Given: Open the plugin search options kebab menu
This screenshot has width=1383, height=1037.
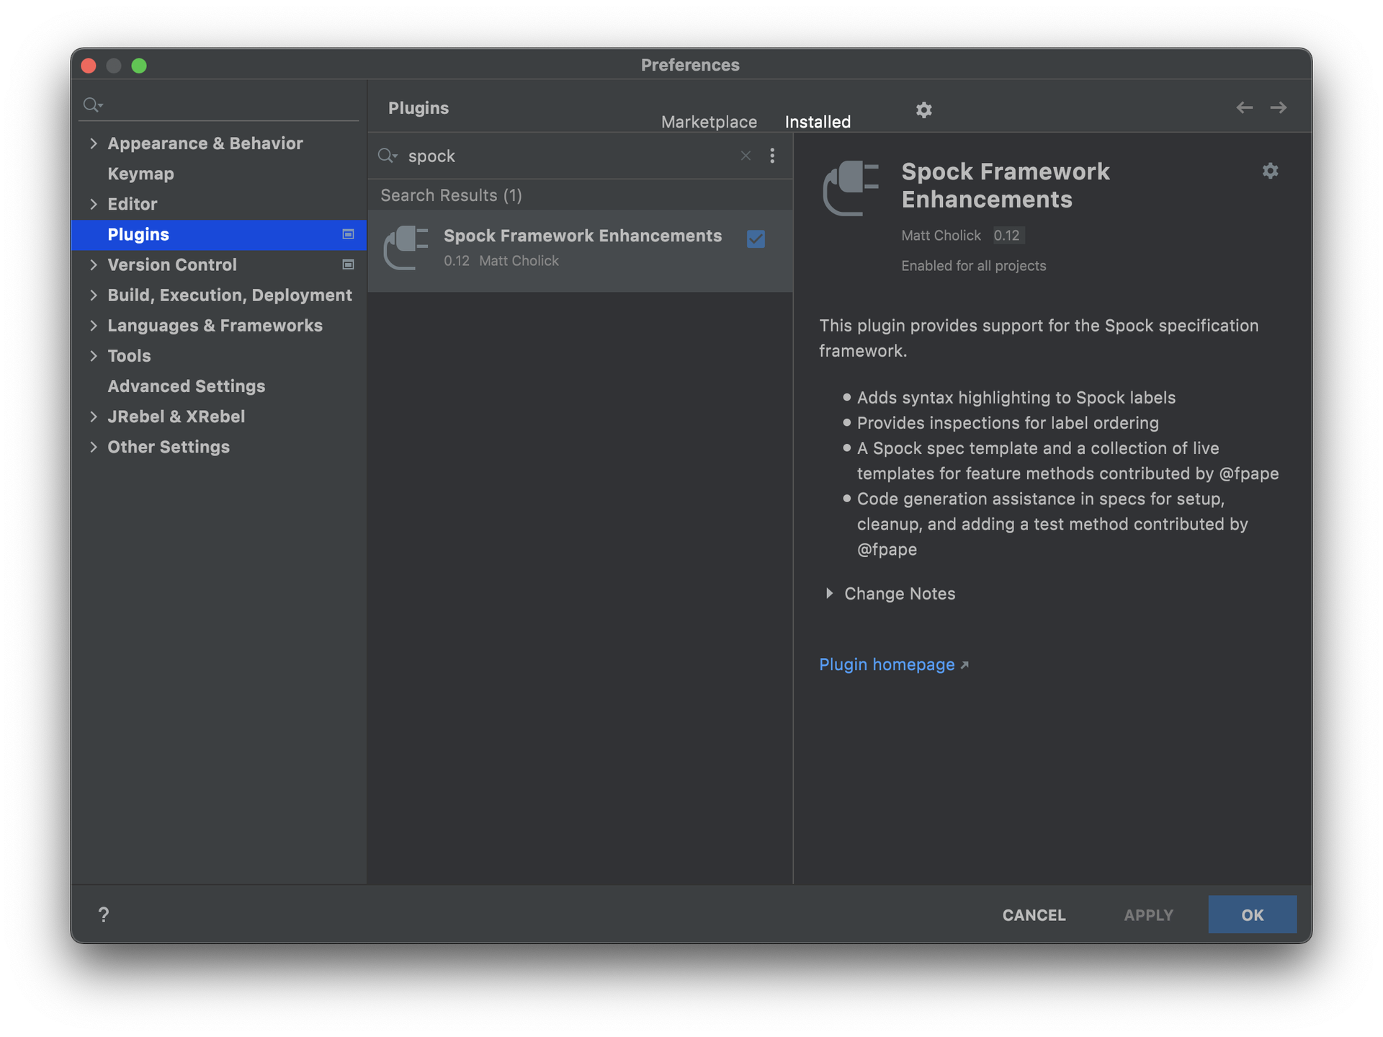Looking at the screenshot, I should tap(772, 156).
